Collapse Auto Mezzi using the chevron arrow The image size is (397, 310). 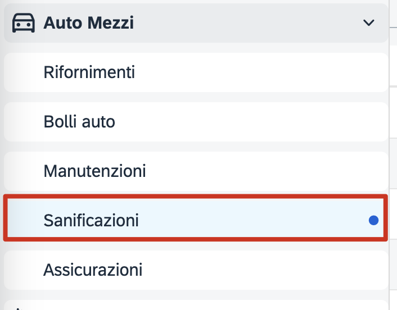point(368,23)
